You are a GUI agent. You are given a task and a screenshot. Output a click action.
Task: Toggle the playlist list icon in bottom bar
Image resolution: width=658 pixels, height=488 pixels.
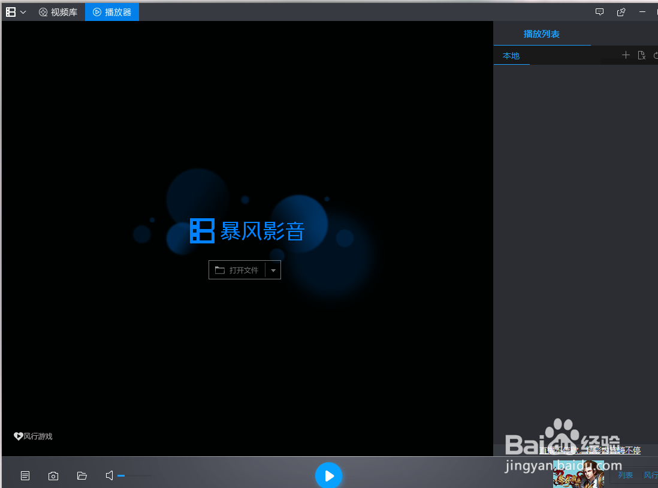[x=25, y=476]
